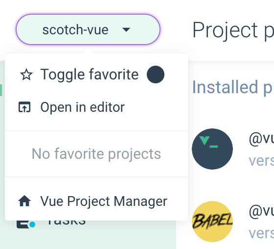The height and width of the screenshot is (249, 274).
Task: Click the star icon beside Toggle favorite
Action: [x=26, y=75]
